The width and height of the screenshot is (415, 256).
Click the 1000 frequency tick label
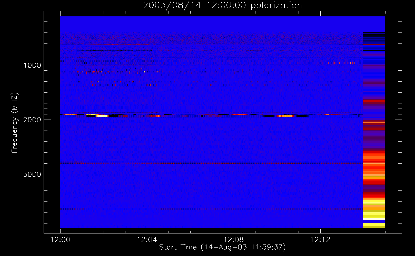pos(32,65)
